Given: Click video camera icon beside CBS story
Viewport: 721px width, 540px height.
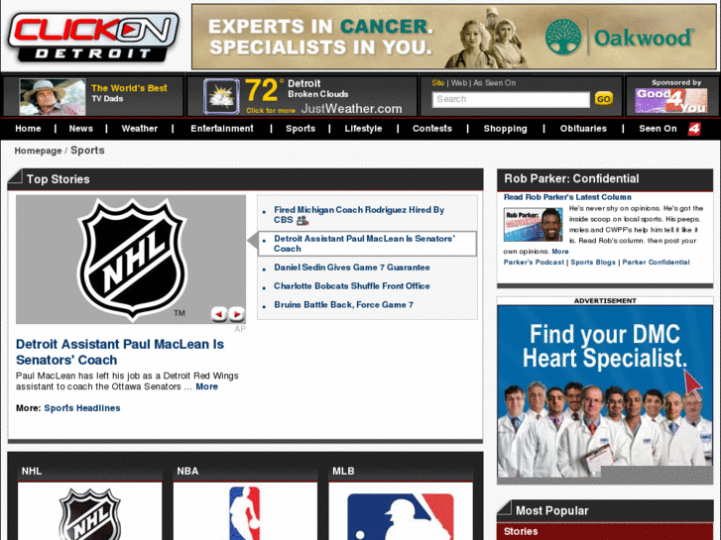Looking at the screenshot, I should 302,221.
